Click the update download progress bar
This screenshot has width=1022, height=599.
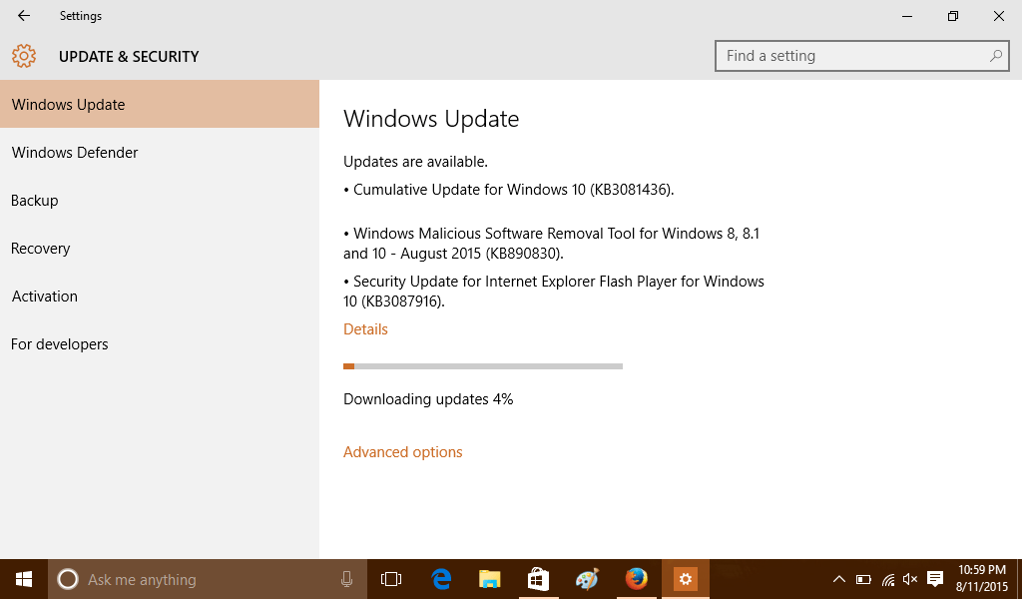[483, 365]
